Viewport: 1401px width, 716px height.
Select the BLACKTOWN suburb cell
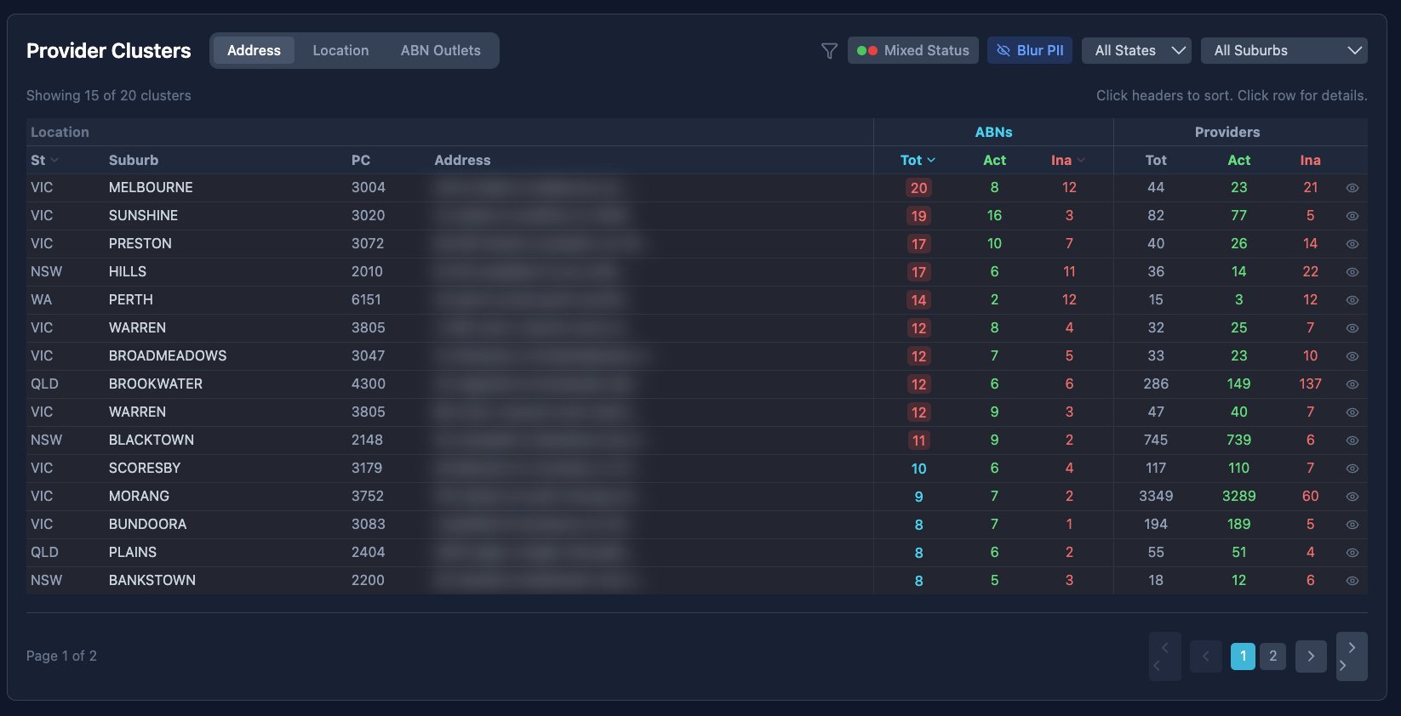pyautogui.click(x=152, y=440)
